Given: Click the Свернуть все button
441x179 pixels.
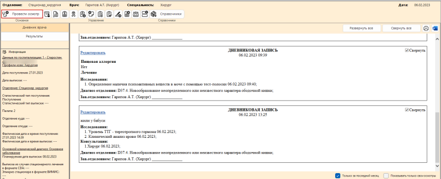Looking at the screenshot, I should pyautogui.click(x=401, y=28).
